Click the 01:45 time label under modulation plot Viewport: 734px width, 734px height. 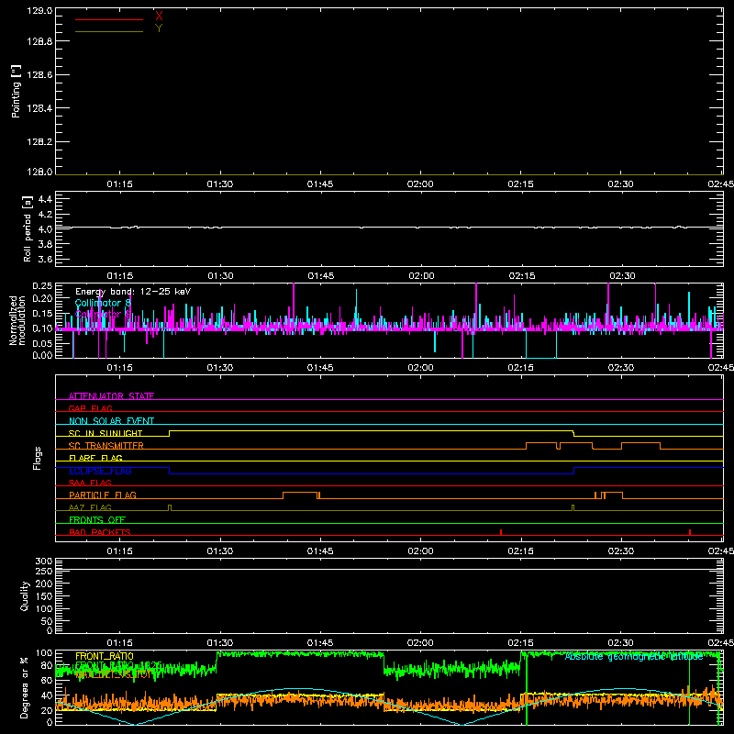(320, 368)
